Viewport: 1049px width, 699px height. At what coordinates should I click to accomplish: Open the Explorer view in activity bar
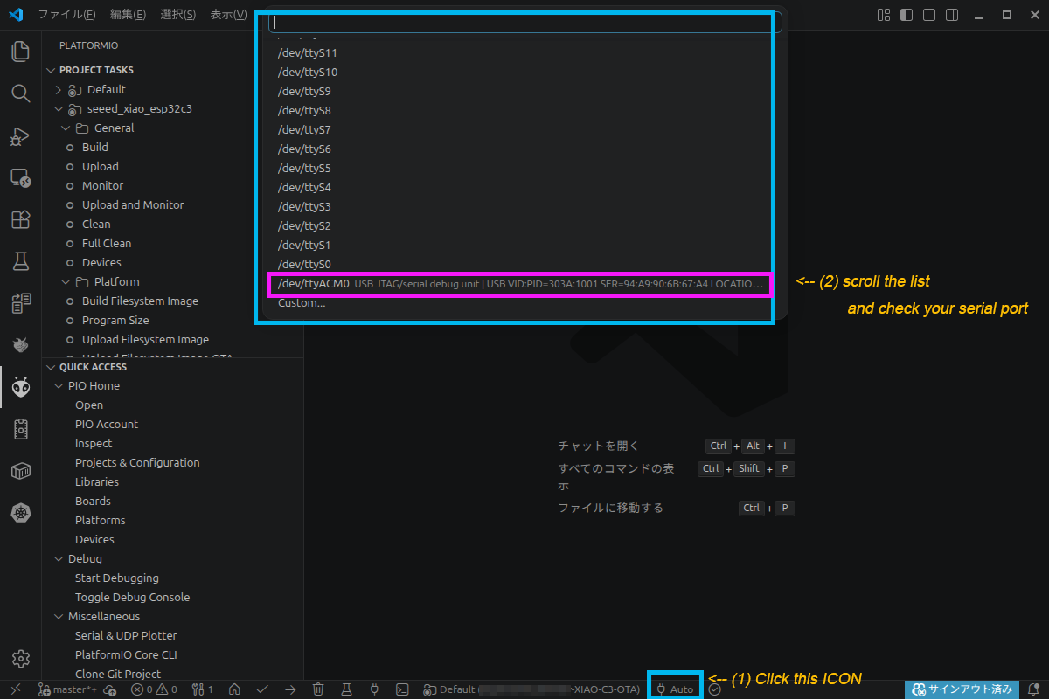(x=20, y=52)
